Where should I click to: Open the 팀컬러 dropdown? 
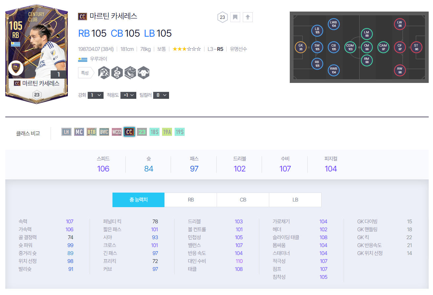[x=161, y=95]
